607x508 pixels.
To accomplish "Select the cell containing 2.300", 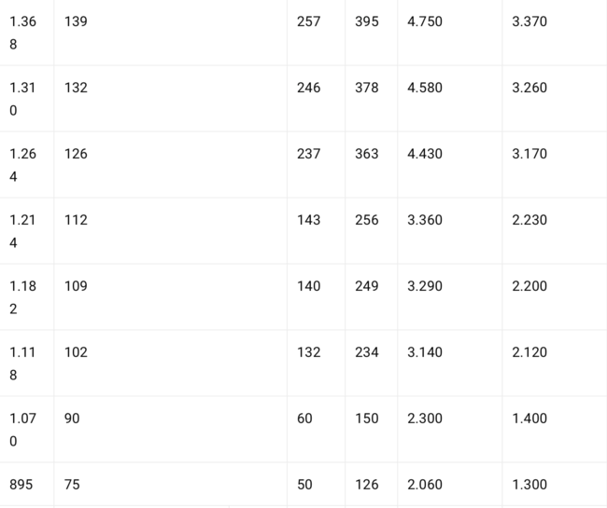I will 449,429.
